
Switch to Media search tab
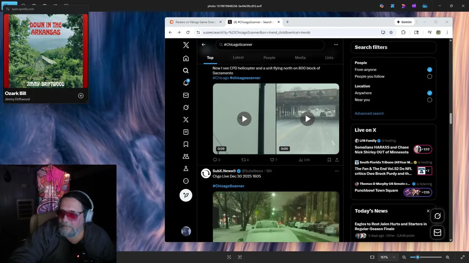point(300,58)
